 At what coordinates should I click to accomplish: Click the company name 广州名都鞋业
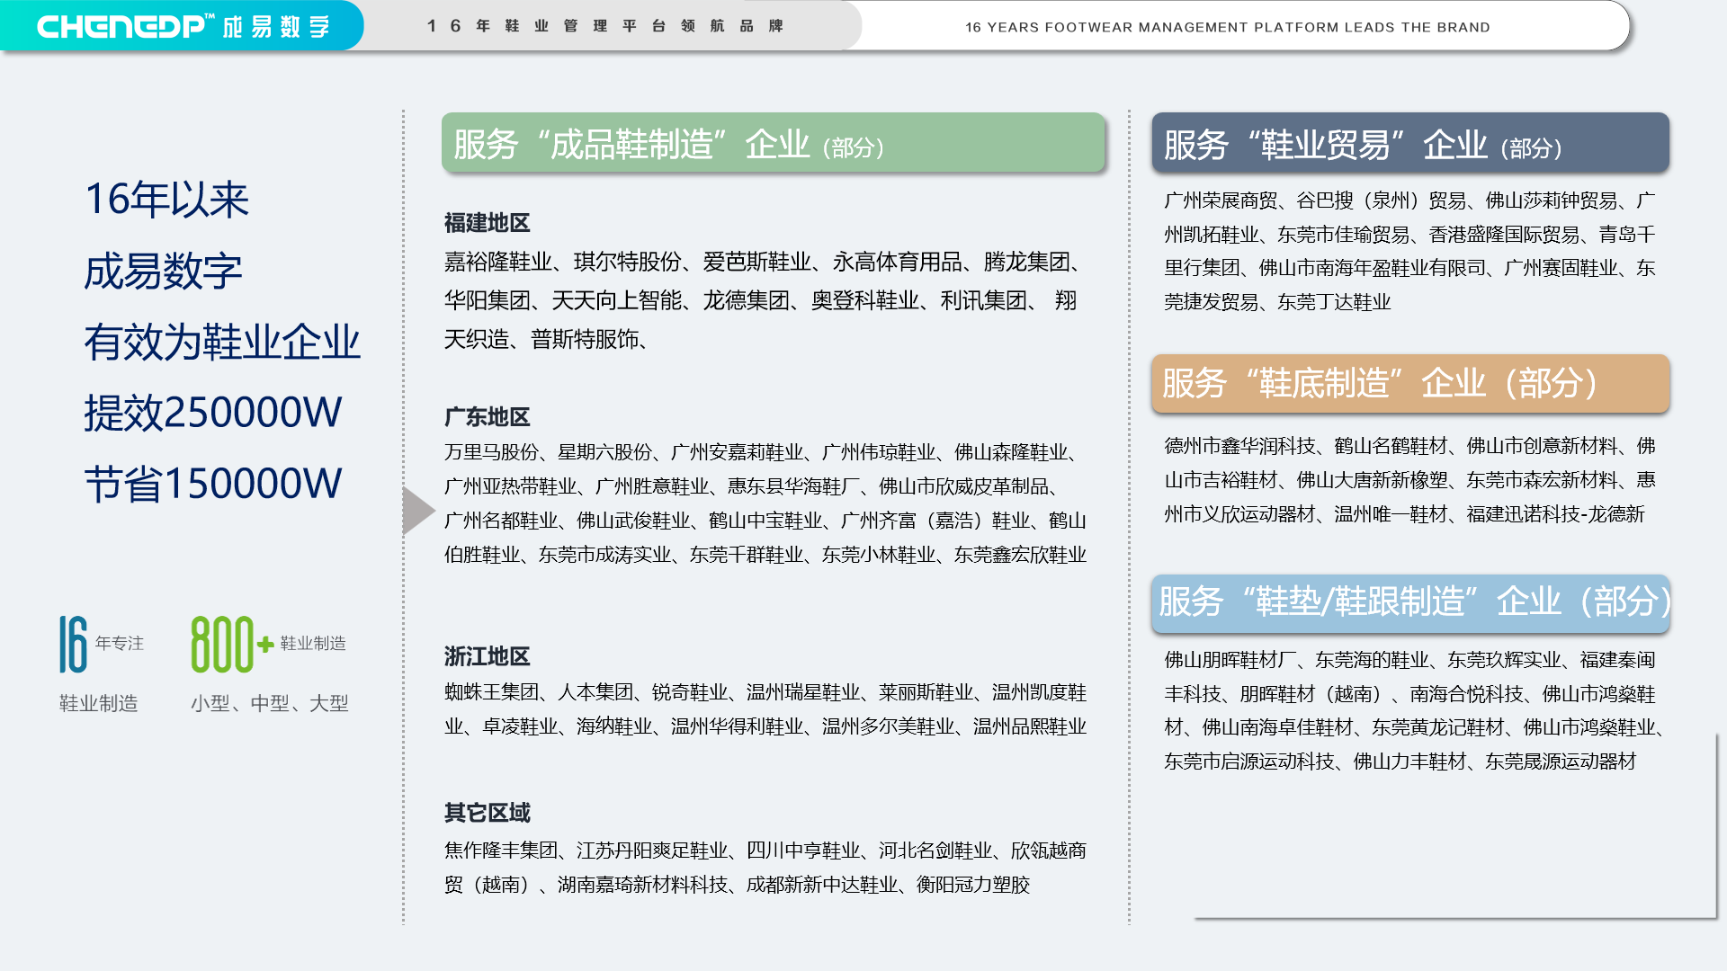pyautogui.click(x=501, y=521)
